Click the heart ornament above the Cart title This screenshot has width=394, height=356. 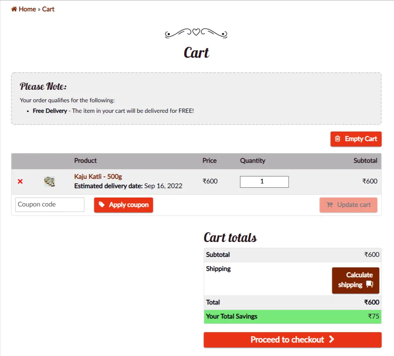coord(196,33)
